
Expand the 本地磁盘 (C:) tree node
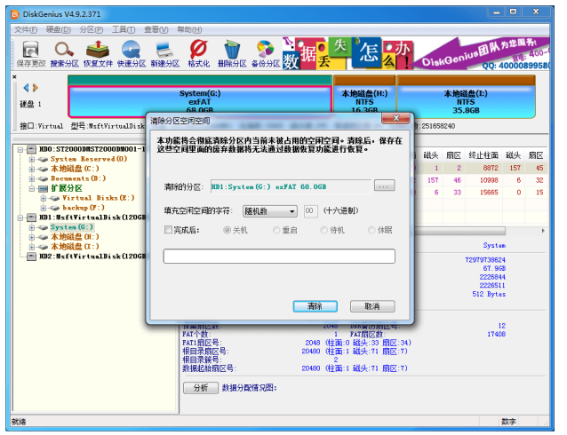coord(32,169)
